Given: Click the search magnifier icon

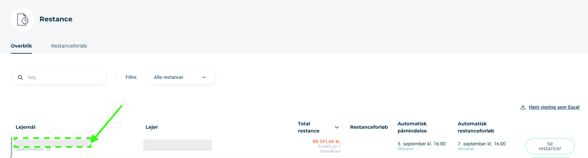Looking at the screenshot, I should [x=20, y=77].
